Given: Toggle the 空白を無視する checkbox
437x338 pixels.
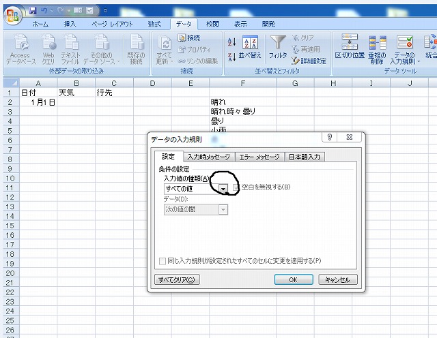Looking at the screenshot, I should [x=237, y=187].
